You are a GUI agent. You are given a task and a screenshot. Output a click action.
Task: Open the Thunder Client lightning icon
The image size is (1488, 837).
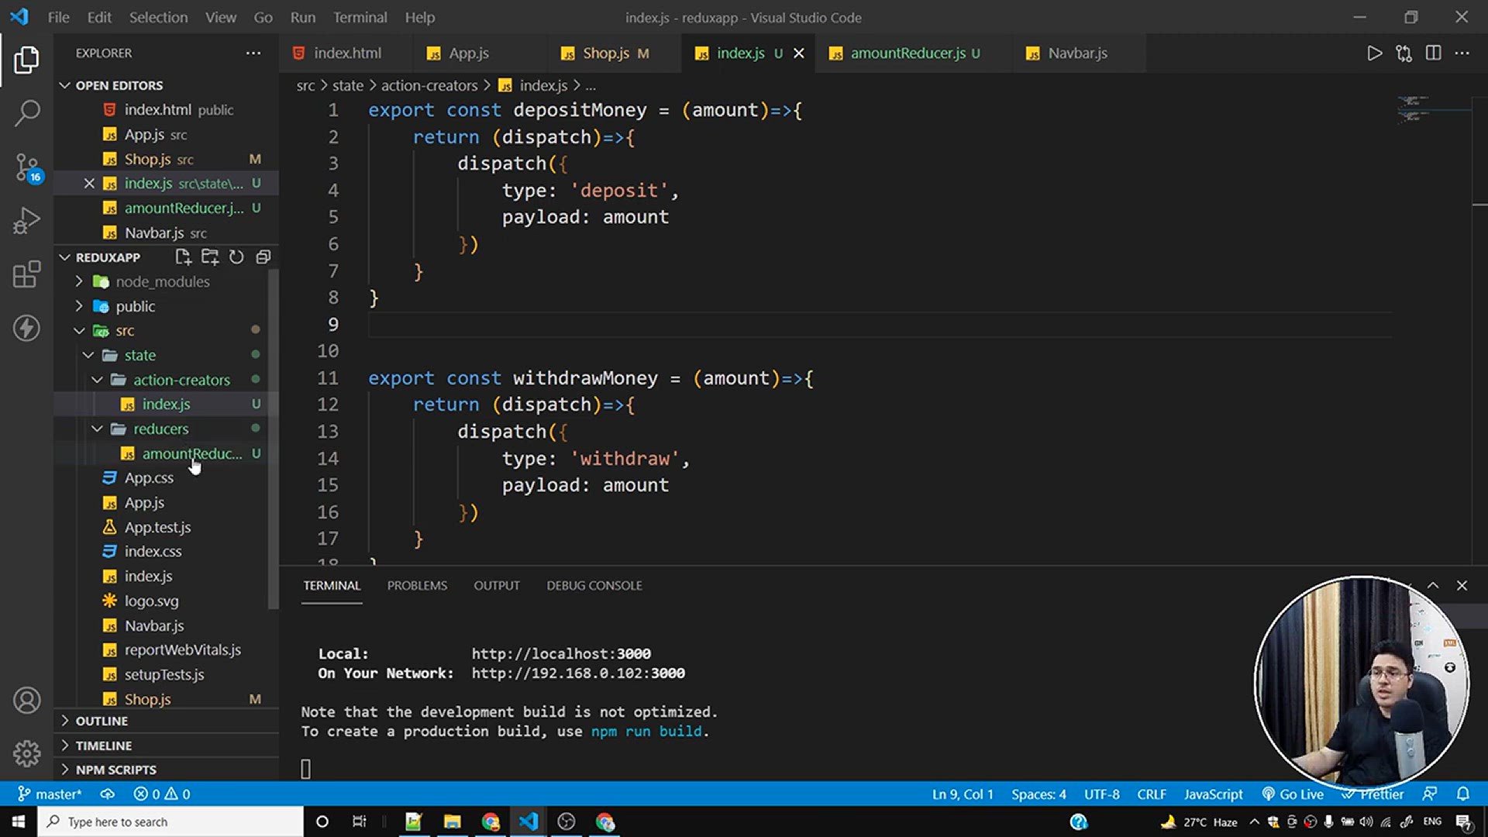tap(26, 328)
